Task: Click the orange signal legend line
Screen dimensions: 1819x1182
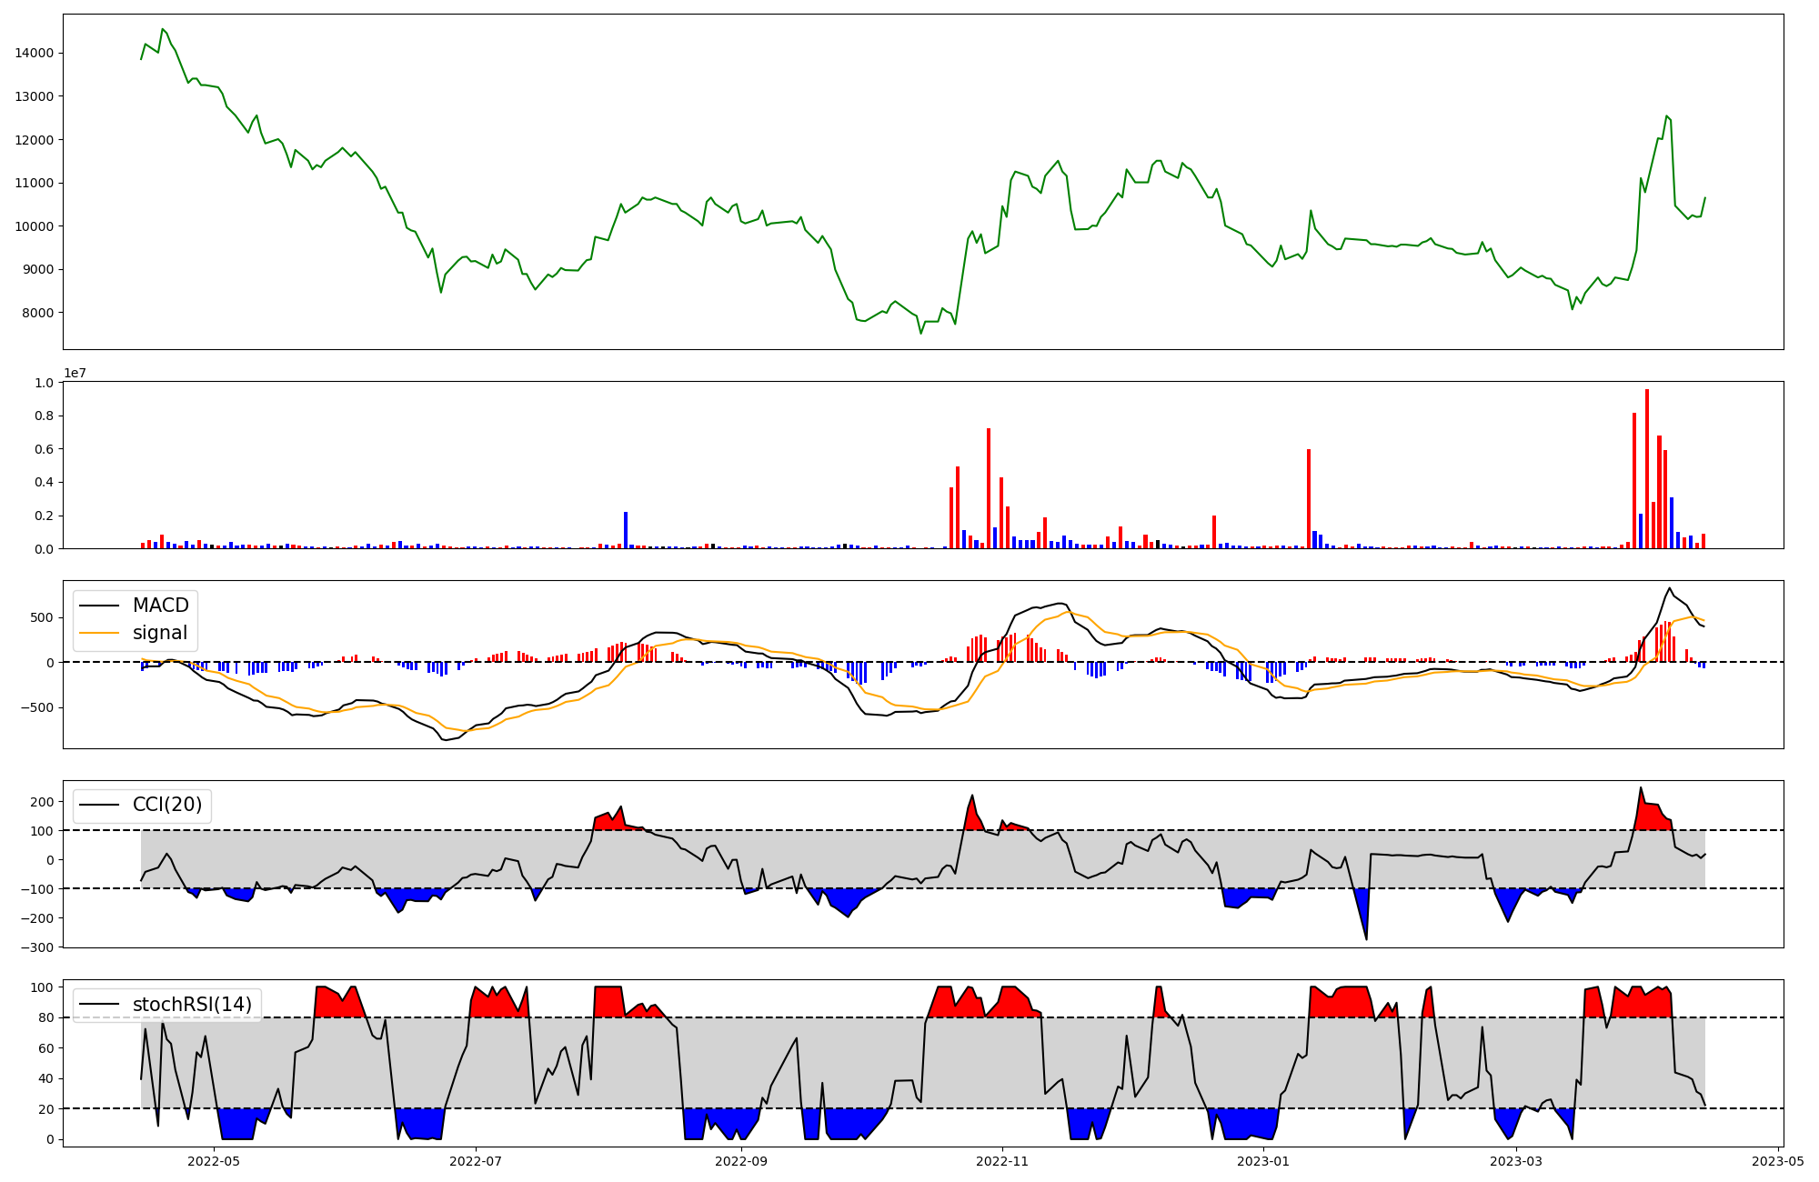Action: (100, 633)
